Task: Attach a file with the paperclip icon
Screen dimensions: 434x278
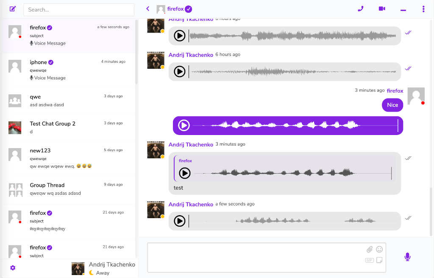Action: (x=370, y=250)
